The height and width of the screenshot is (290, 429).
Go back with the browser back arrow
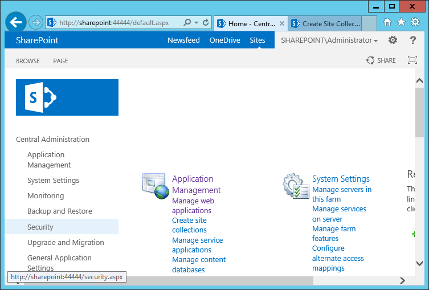pos(15,22)
